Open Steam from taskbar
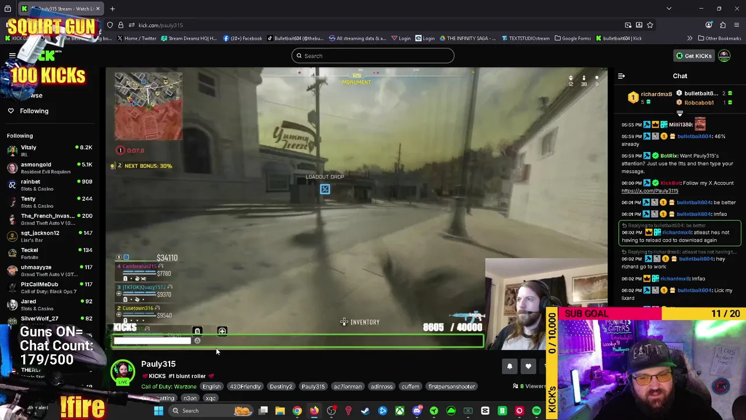This screenshot has width=746, height=420. (365, 411)
